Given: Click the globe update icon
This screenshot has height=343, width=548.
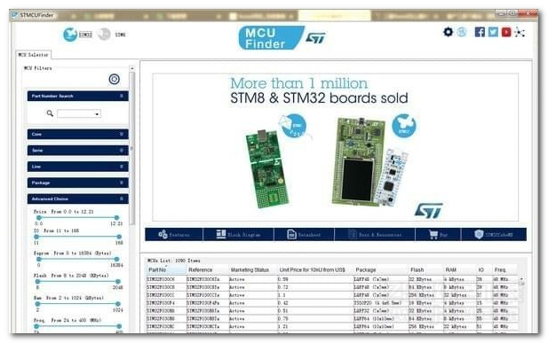Looking at the screenshot, I should pos(462,32).
